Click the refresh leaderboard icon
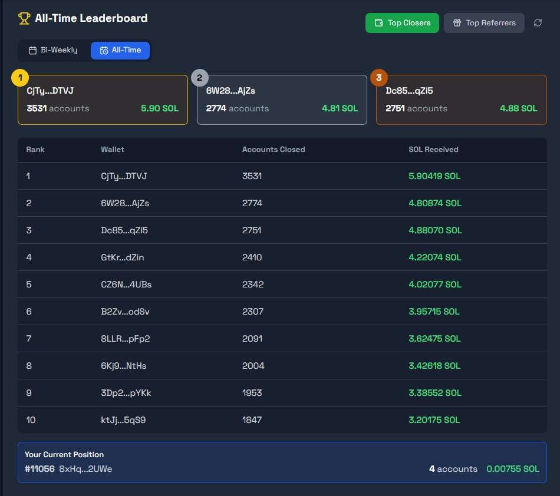Screen dimensions: 560x496 pos(538,23)
